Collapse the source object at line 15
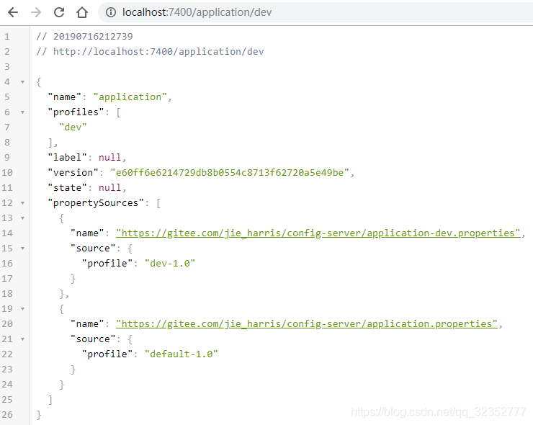Image resolution: width=533 pixels, height=425 pixels. (x=22, y=249)
